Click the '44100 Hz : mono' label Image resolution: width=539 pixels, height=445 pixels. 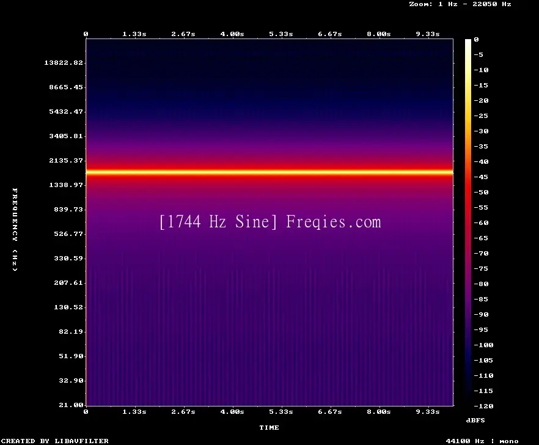[x=482, y=441]
